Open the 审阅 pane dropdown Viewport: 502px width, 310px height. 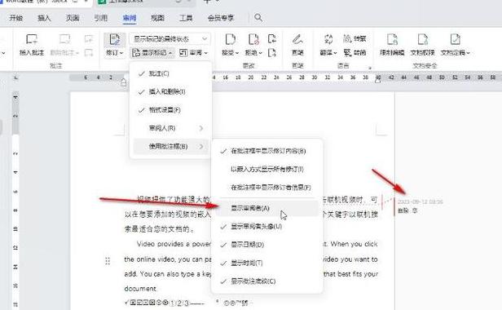click(193, 52)
